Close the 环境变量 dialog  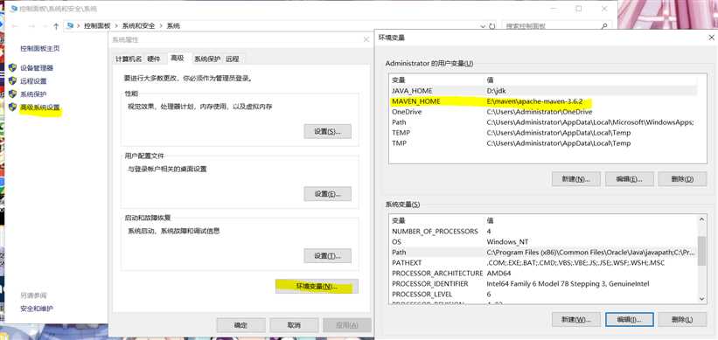(711, 38)
